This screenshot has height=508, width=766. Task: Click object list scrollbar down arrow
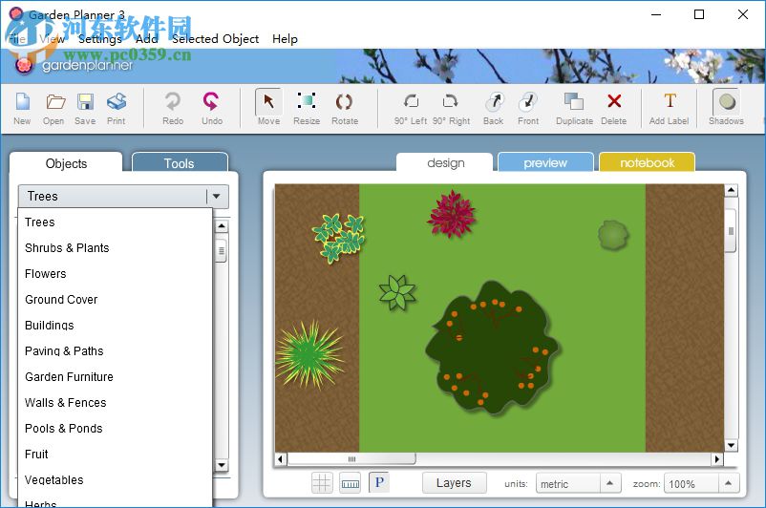[x=222, y=465]
